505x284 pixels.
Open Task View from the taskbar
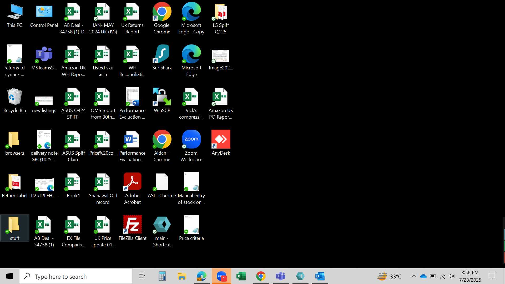pyautogui.click(x=142, y=276)
